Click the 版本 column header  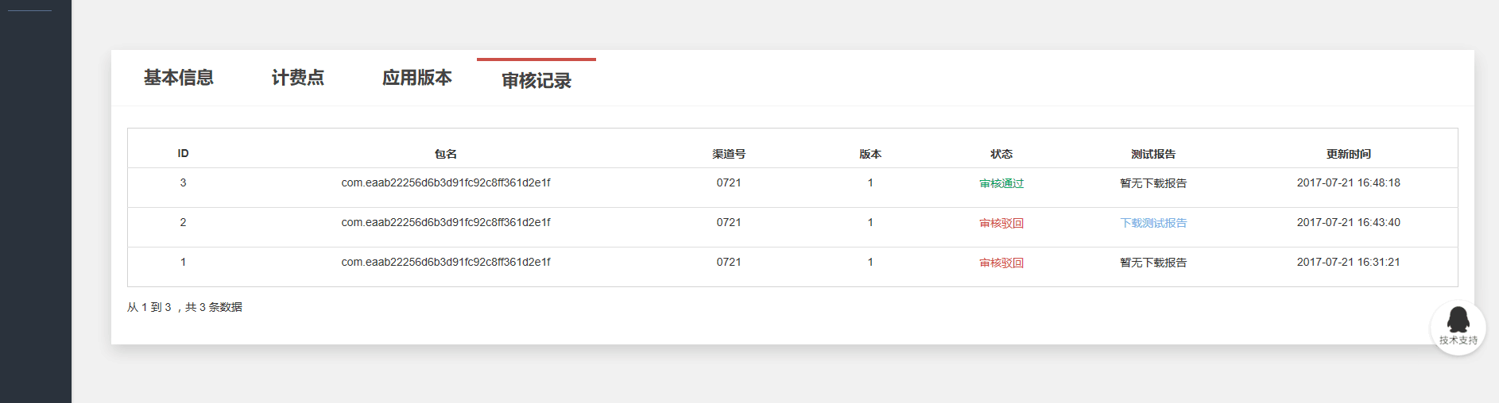[x=870, y=154]
